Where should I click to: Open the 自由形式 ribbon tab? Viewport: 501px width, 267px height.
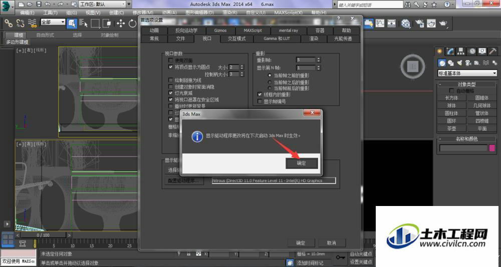(x=45, y=35)
